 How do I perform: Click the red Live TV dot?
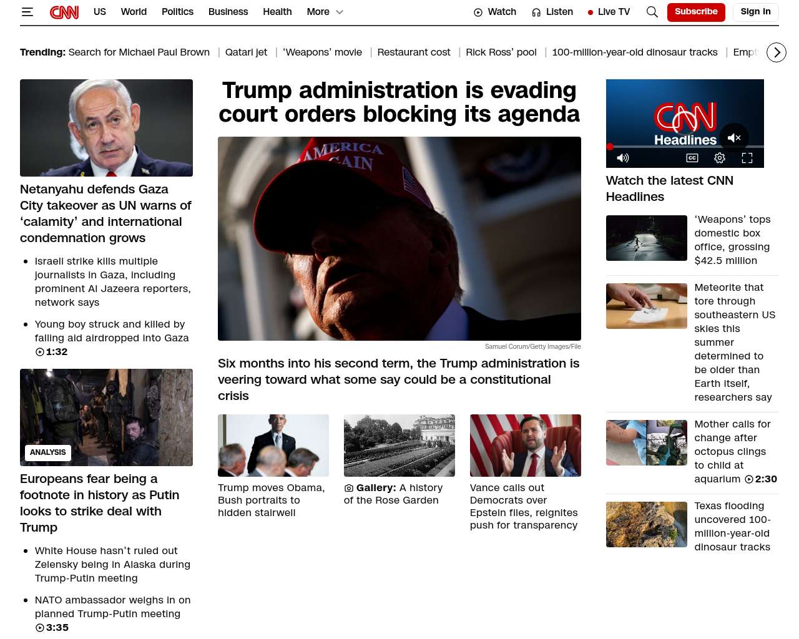pos(591,12)
